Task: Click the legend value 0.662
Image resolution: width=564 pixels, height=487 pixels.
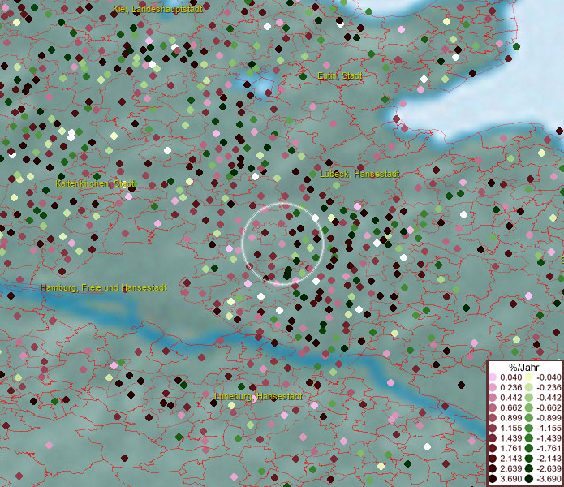Action: (x=510, y=408)
